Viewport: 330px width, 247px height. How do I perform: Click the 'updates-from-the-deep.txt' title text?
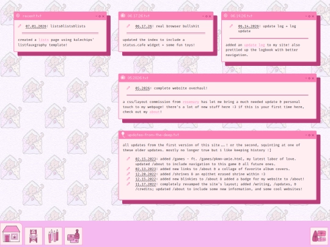[153, 135]
